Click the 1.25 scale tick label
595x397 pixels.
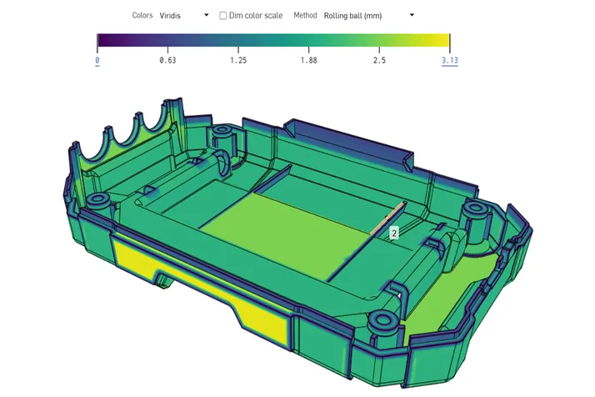(238, 60)
